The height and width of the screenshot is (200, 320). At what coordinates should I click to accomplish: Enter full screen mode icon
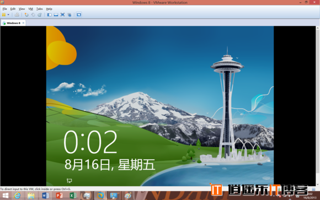click(63, 15)
